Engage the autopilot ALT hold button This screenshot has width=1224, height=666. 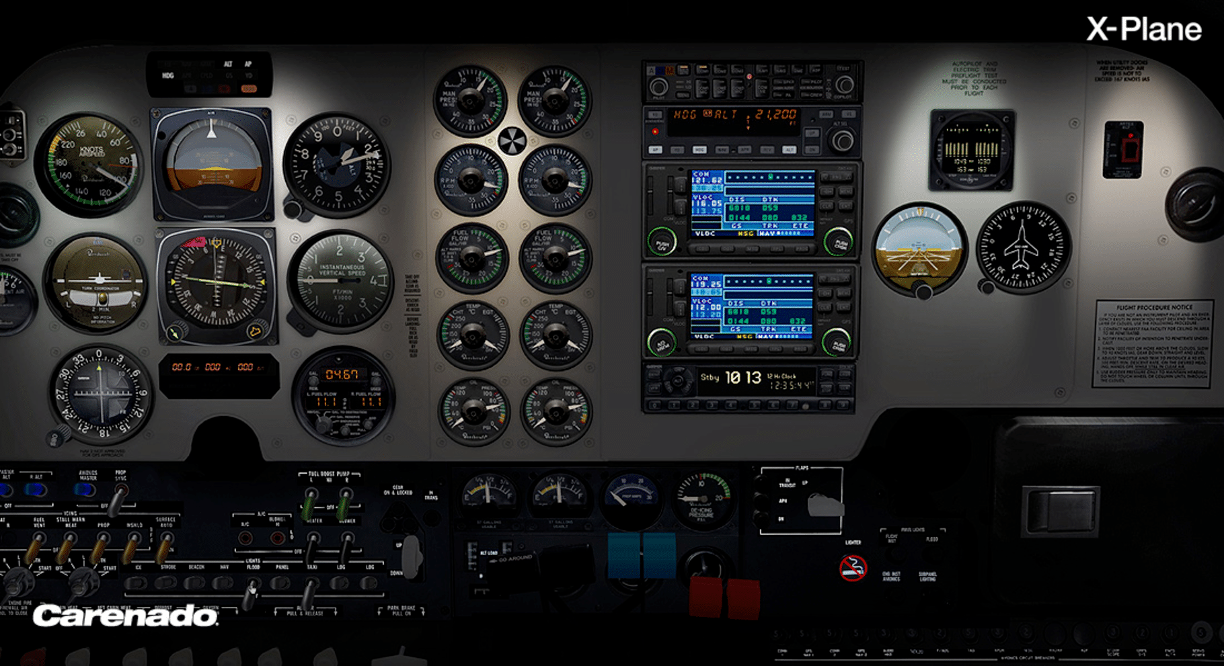coord(789,150)
